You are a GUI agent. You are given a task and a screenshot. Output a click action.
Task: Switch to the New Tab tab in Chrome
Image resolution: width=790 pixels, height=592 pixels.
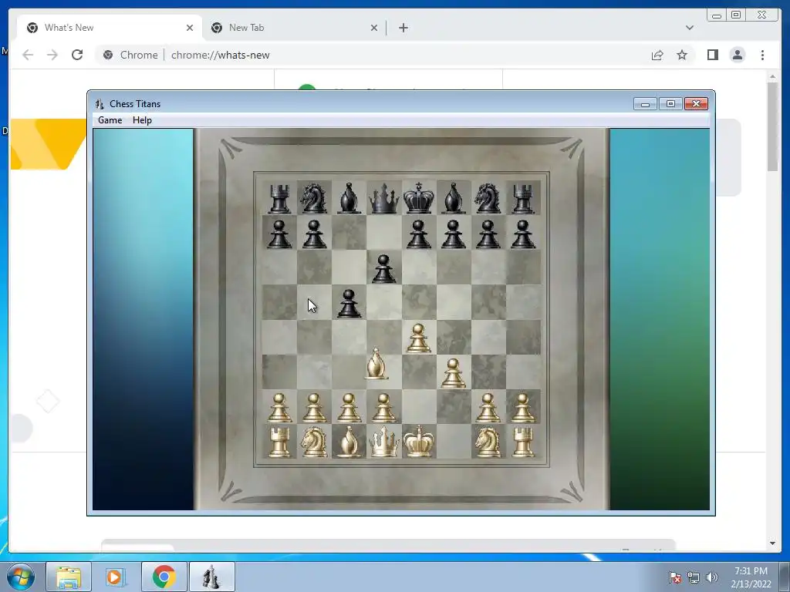[x=294, y=28]
